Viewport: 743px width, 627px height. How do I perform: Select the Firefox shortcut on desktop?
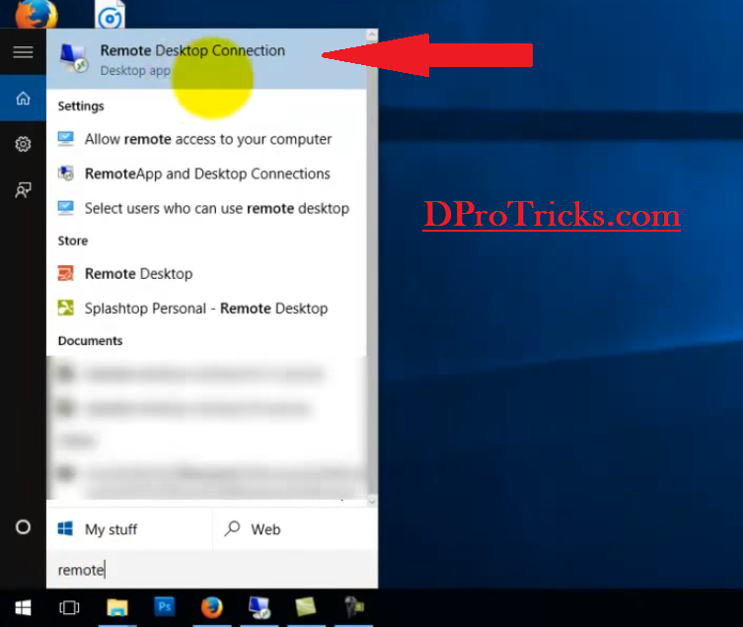coord(37,14)
